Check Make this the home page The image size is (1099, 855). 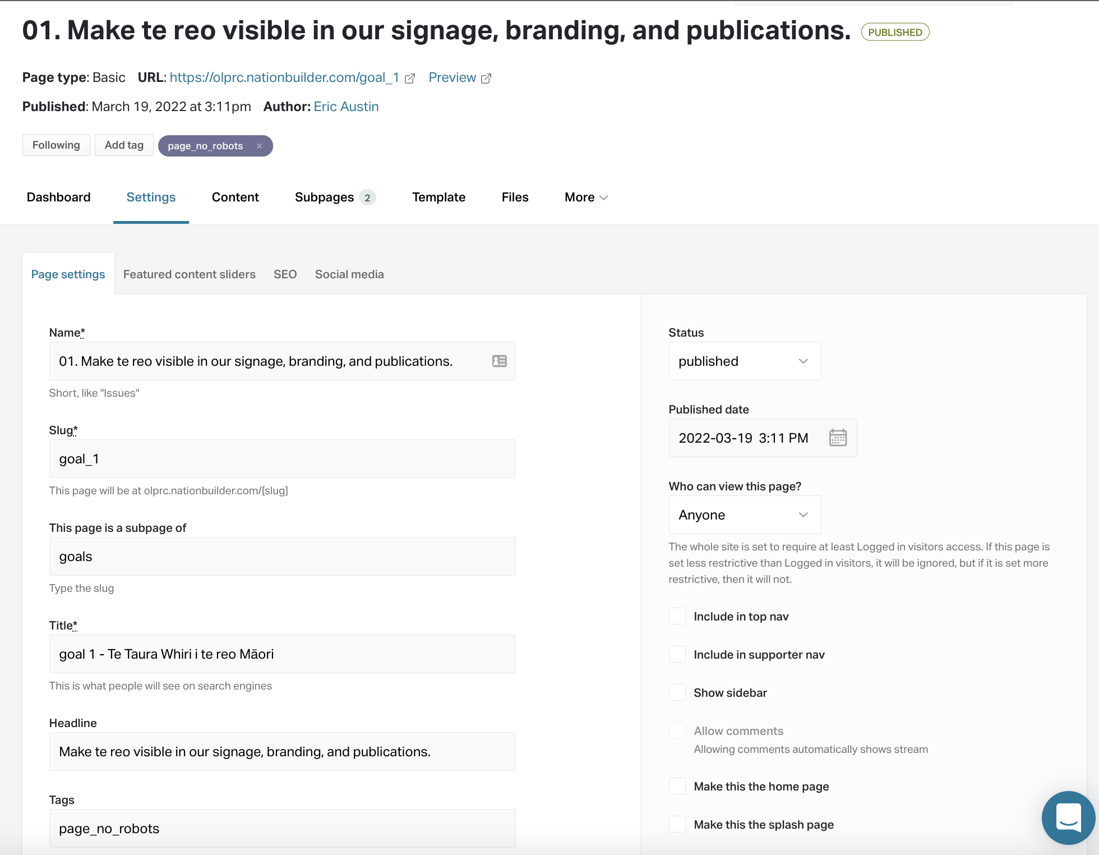click(677, 786)
